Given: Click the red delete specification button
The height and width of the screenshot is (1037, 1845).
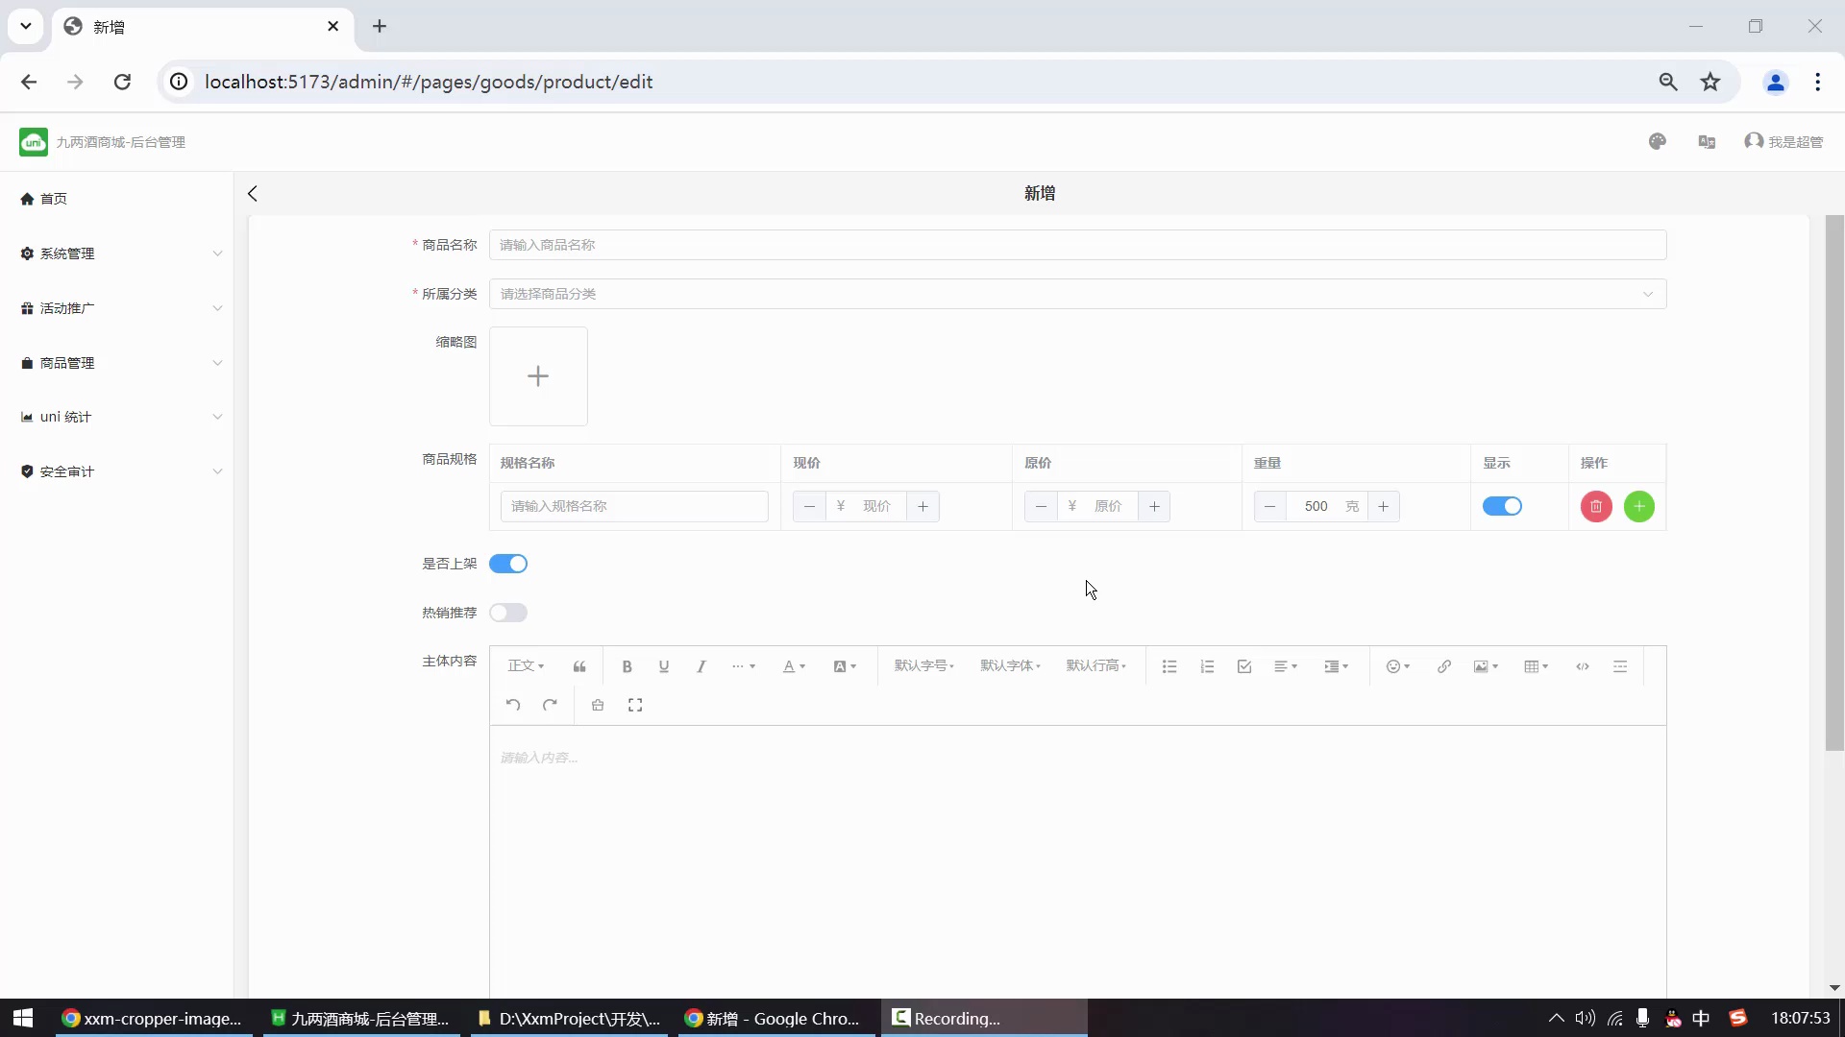Looking at the screenshot, I should click(x=1596, y=507).
